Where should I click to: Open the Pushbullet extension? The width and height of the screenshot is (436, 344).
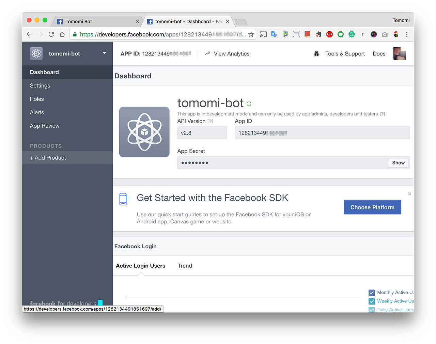[x=340, y=34]
